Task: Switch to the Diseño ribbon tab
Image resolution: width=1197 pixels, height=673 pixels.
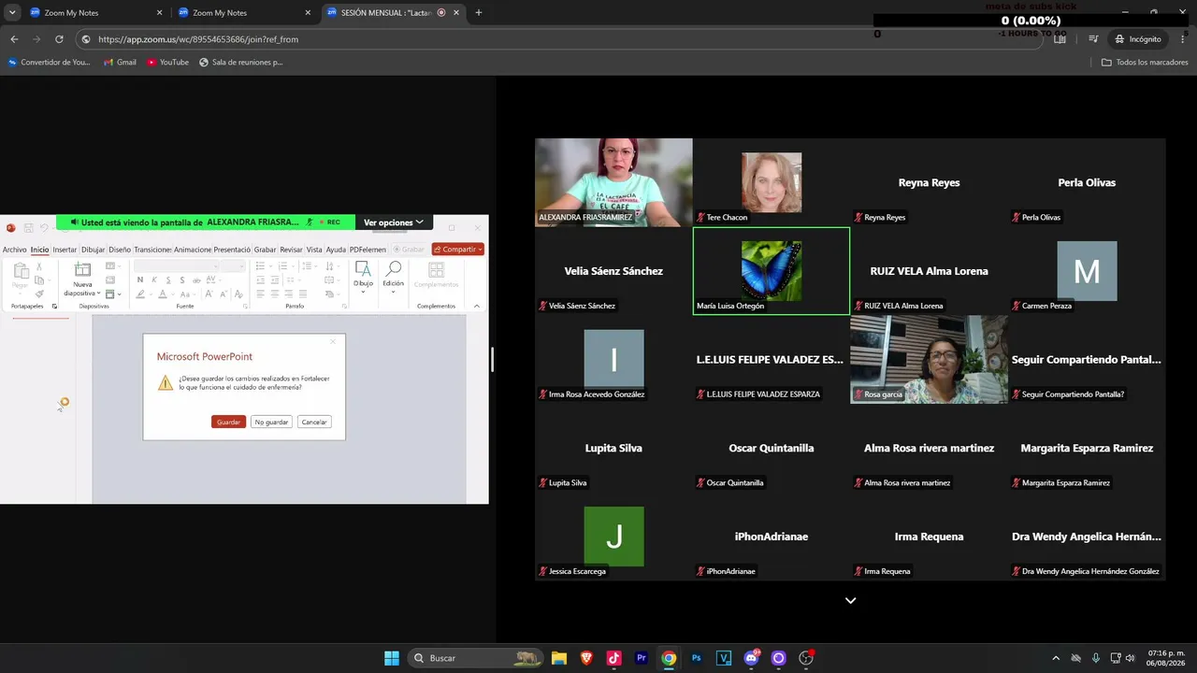Action: (120, 250)
